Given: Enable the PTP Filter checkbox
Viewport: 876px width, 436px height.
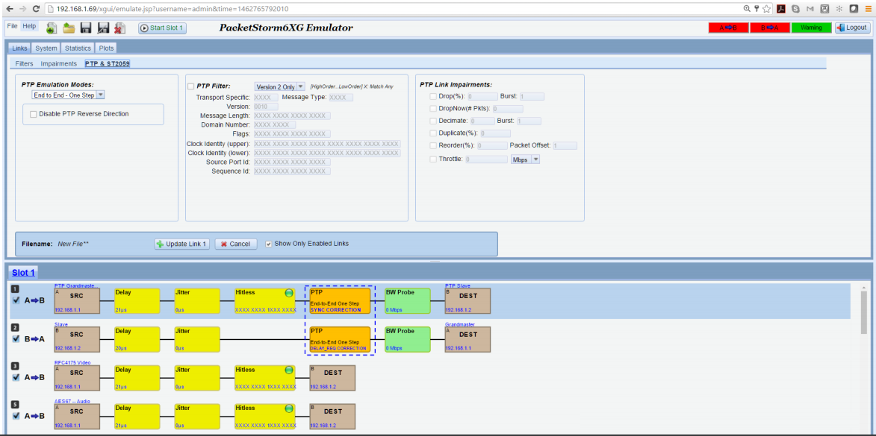Looking at the screenshot, I should click(192, 86).
